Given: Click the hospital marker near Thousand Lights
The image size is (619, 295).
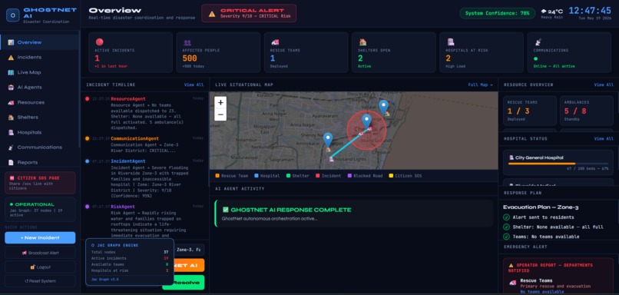Looking at the screenshot, I should [x=331, y=159].
